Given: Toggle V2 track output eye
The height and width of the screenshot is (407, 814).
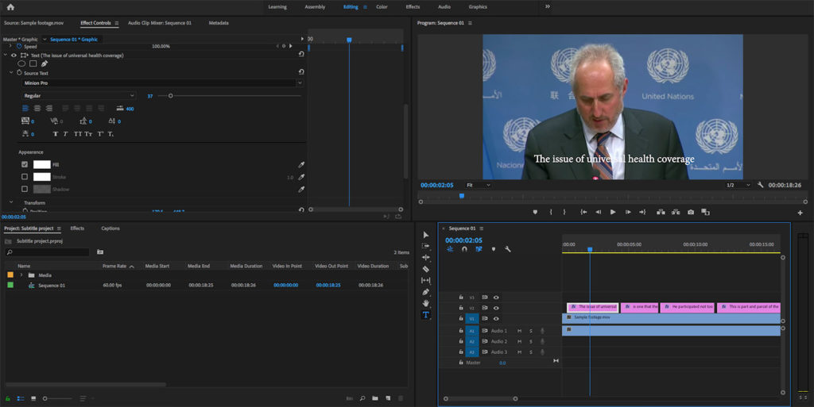Looking at the screenshot, I should [496, 308].
